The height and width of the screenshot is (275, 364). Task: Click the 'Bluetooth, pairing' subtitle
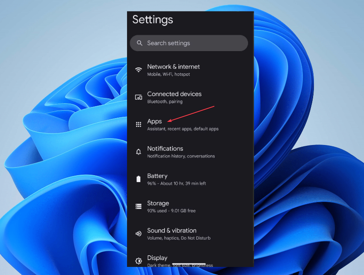pyautogui.click(x=165, y=101)
